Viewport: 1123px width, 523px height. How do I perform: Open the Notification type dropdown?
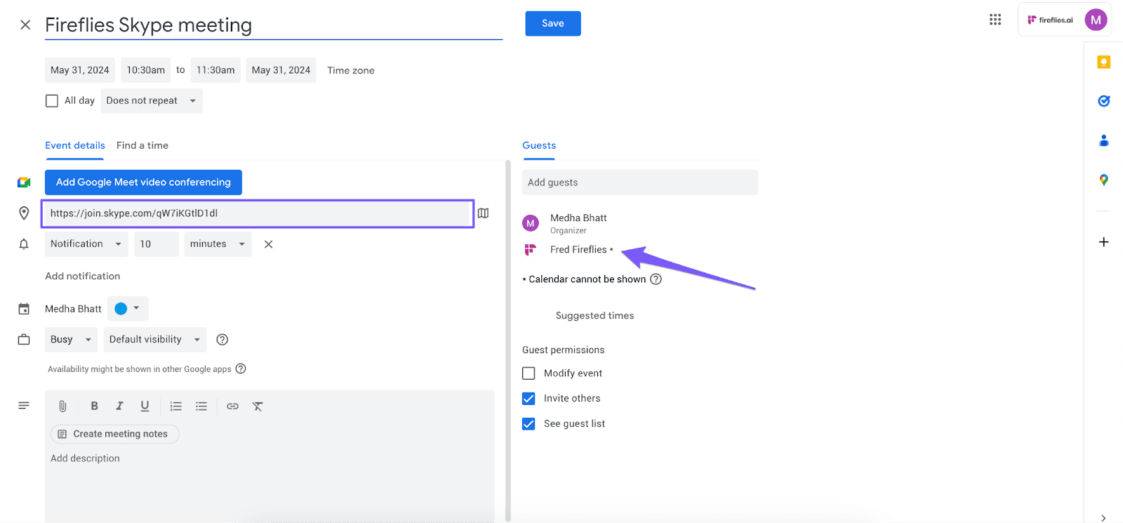pos(86,244)
